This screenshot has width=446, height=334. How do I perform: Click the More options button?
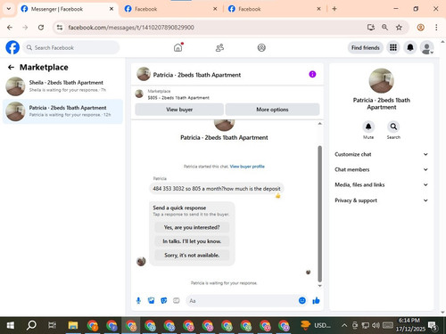(x=272, y=110)
